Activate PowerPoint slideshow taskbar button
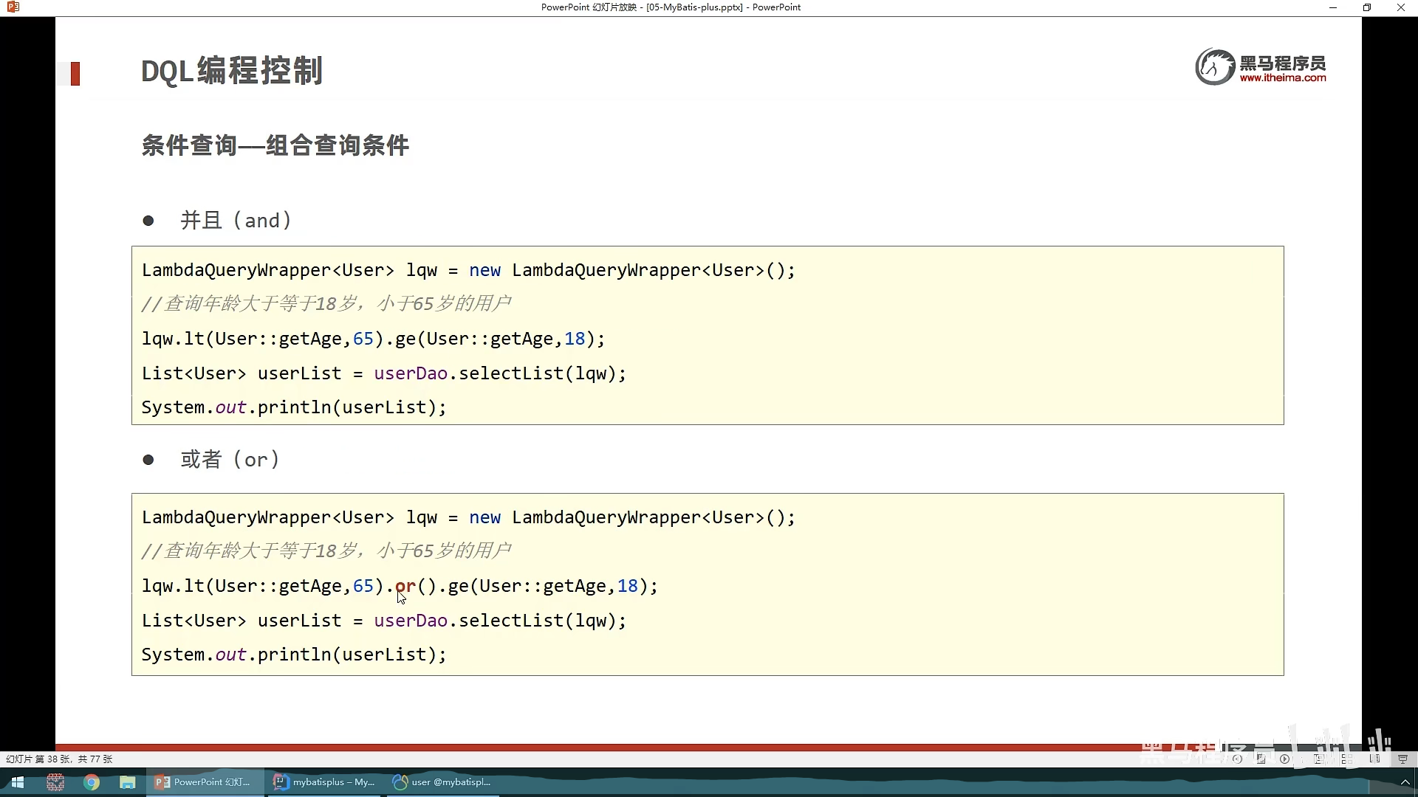This screenshot has height=797, width=1418. coord(204,782)
